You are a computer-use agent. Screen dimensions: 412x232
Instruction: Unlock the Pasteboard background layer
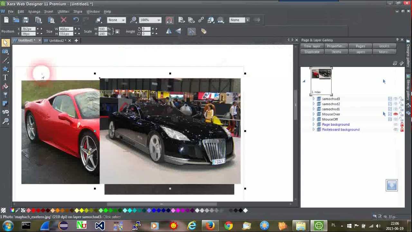[402, 130]
